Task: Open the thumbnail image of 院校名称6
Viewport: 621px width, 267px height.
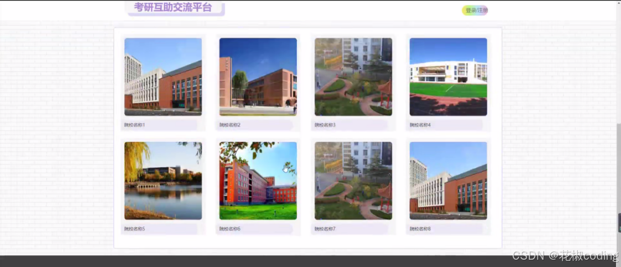Action: pos(258,181)
